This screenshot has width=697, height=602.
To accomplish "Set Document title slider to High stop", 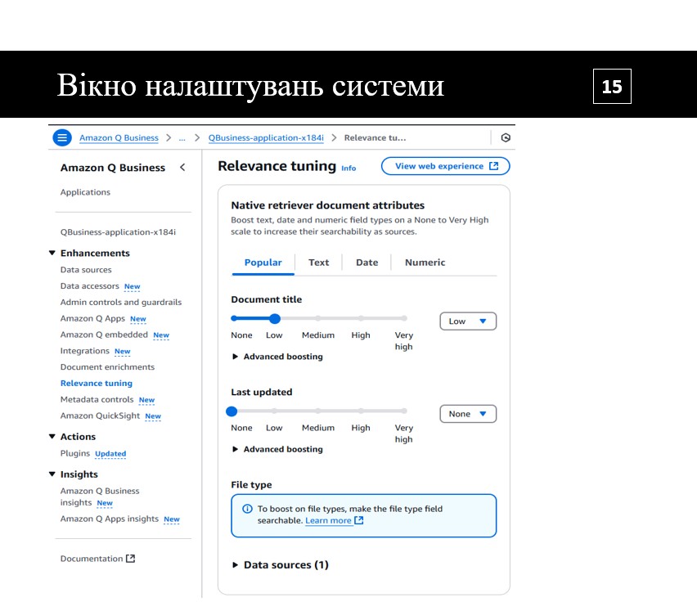I will [x=361, y=318].
